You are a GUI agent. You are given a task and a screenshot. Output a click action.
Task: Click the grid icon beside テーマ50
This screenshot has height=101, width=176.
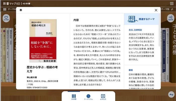(x=5, y=9)
